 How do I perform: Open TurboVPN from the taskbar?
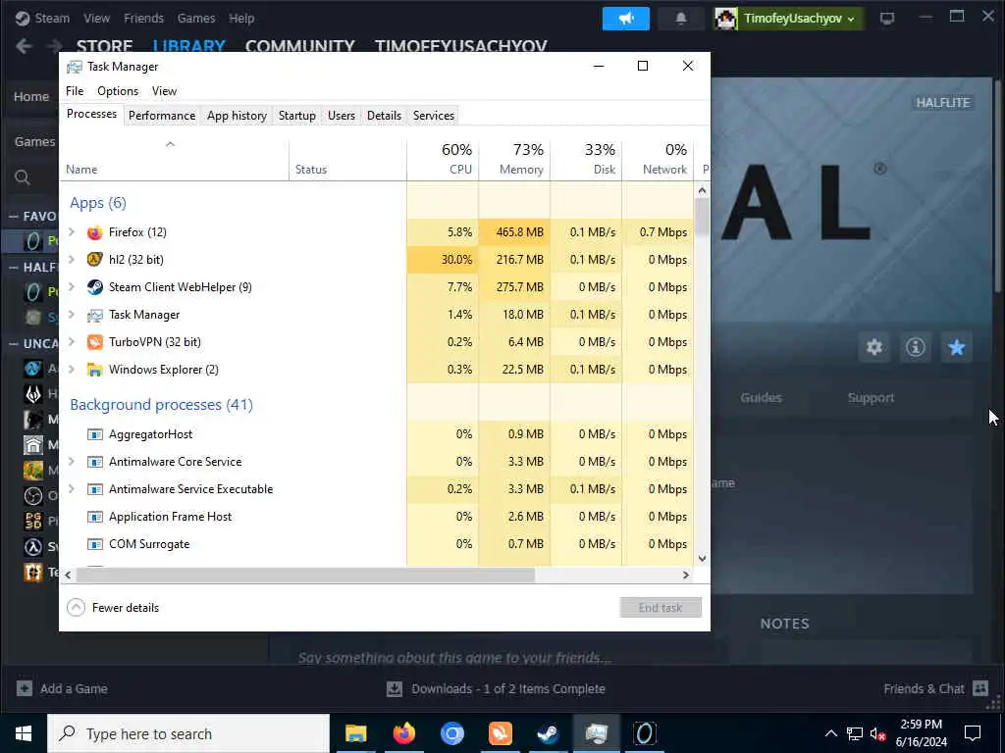(x=500, y=733)
